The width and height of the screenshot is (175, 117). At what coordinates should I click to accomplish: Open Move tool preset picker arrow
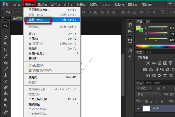(x=13, y=12)
